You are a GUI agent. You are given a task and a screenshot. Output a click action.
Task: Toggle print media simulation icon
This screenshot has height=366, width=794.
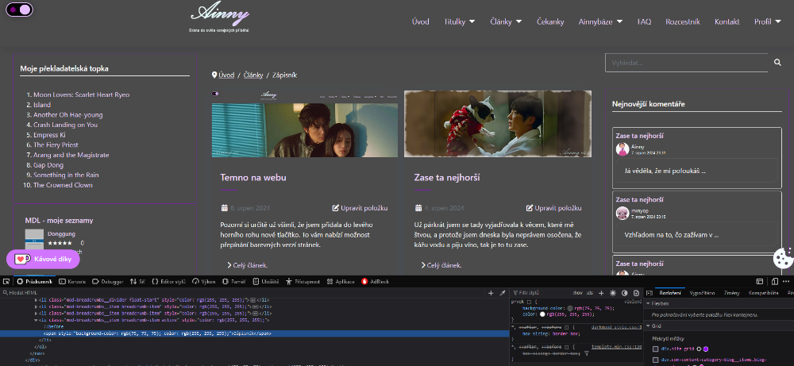(636, 293)
